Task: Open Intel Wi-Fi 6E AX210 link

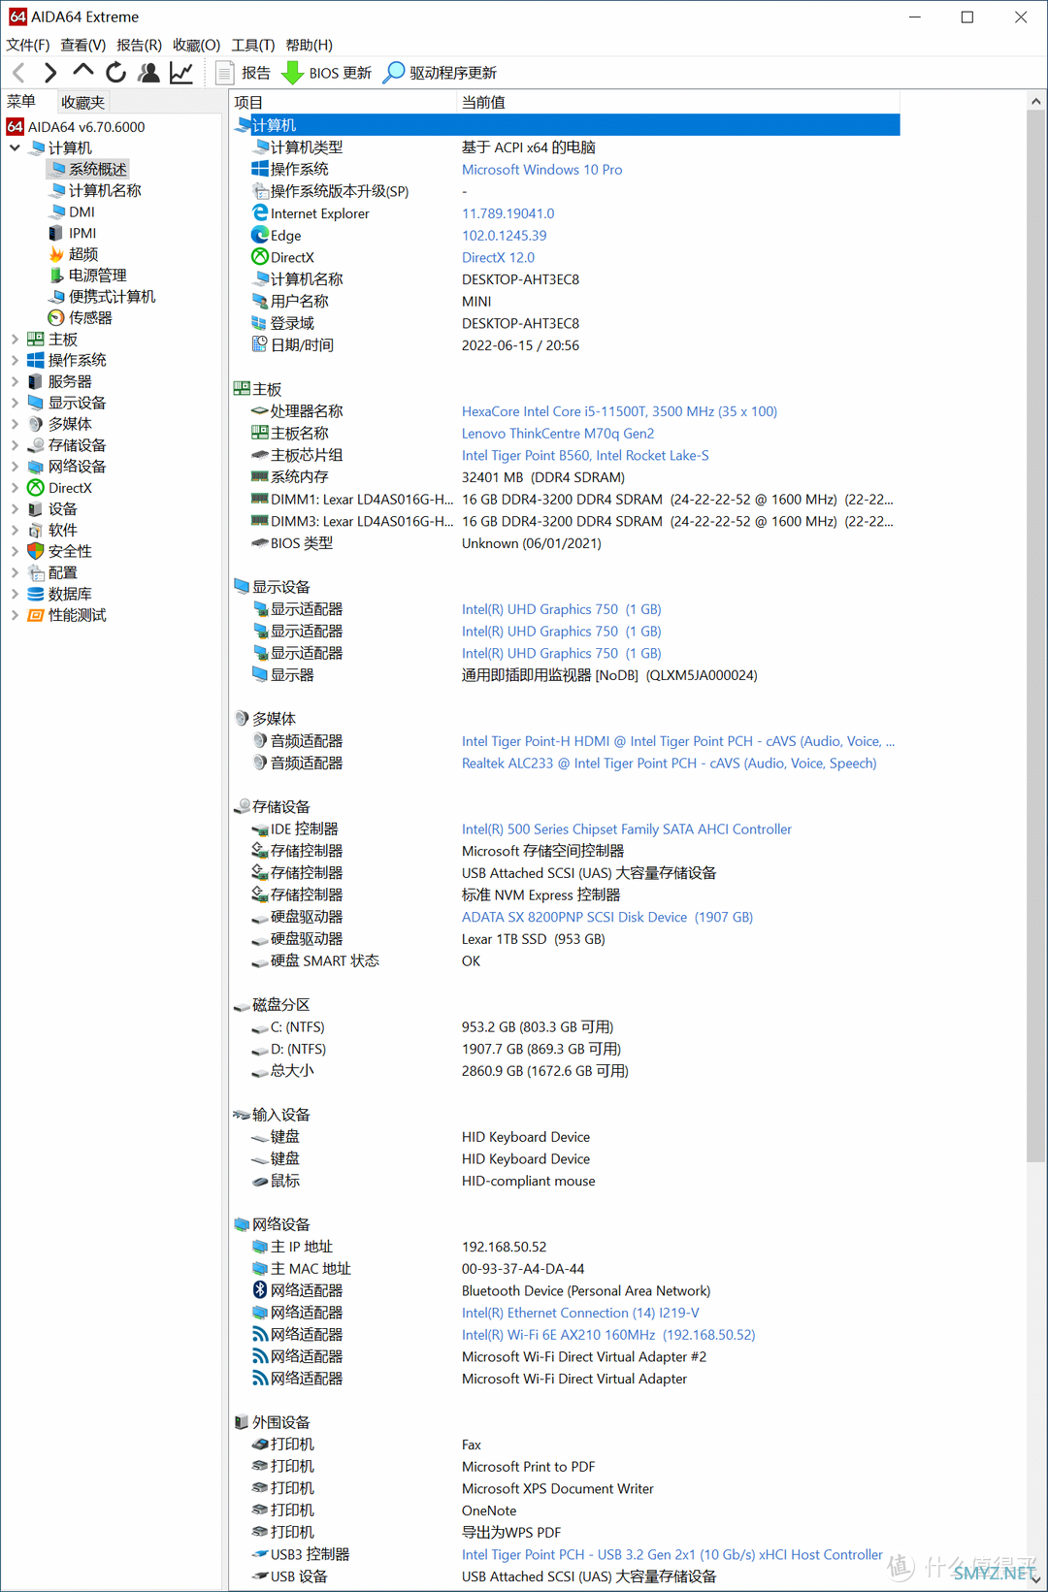Action: point(608,1334)
